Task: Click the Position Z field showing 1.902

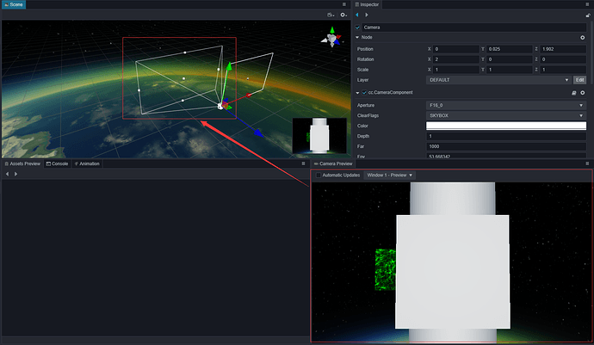Action: coord(563,49)
